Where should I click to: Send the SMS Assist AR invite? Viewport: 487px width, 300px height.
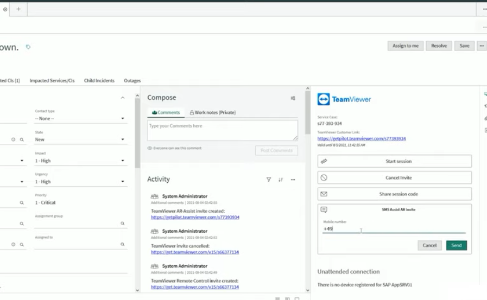(x=456, y=245)
